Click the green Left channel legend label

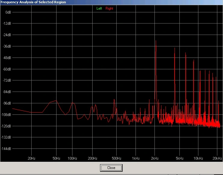point(99,8)
